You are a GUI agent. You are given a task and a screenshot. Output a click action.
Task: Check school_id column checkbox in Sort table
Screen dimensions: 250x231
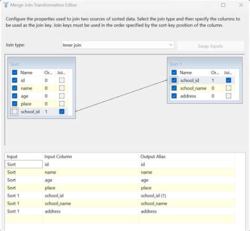15,111
